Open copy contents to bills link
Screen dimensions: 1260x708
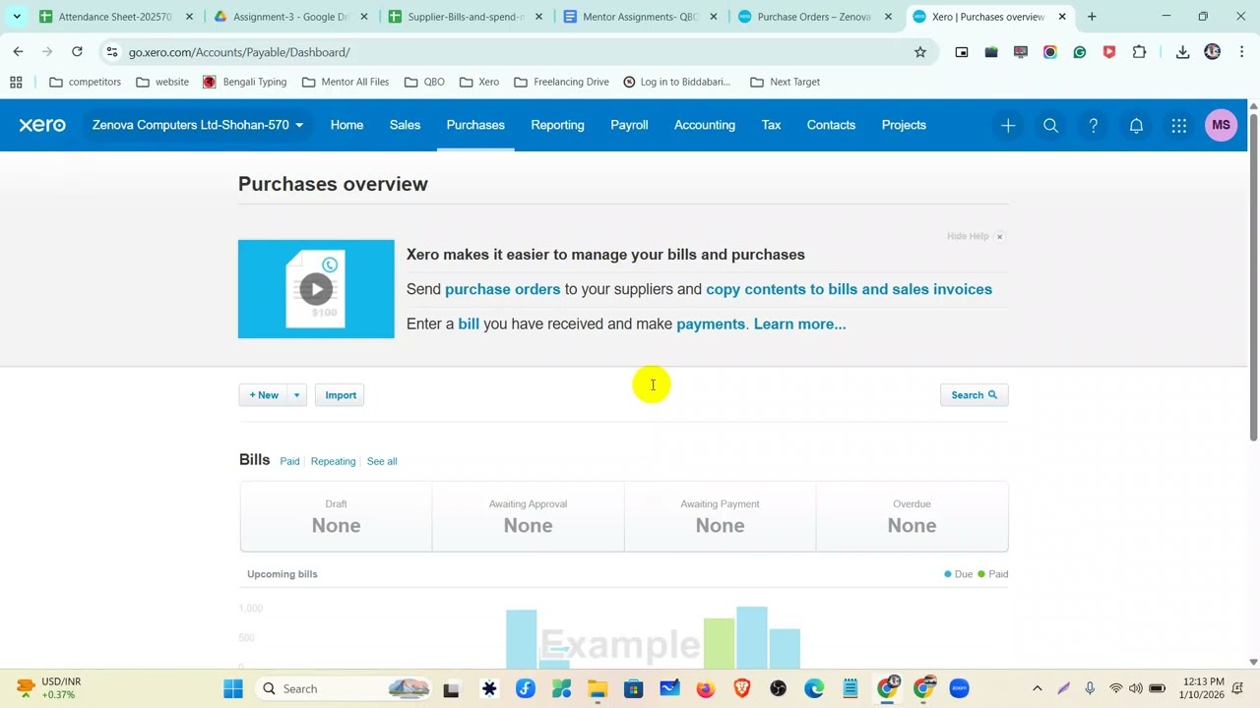click(849, 289)
